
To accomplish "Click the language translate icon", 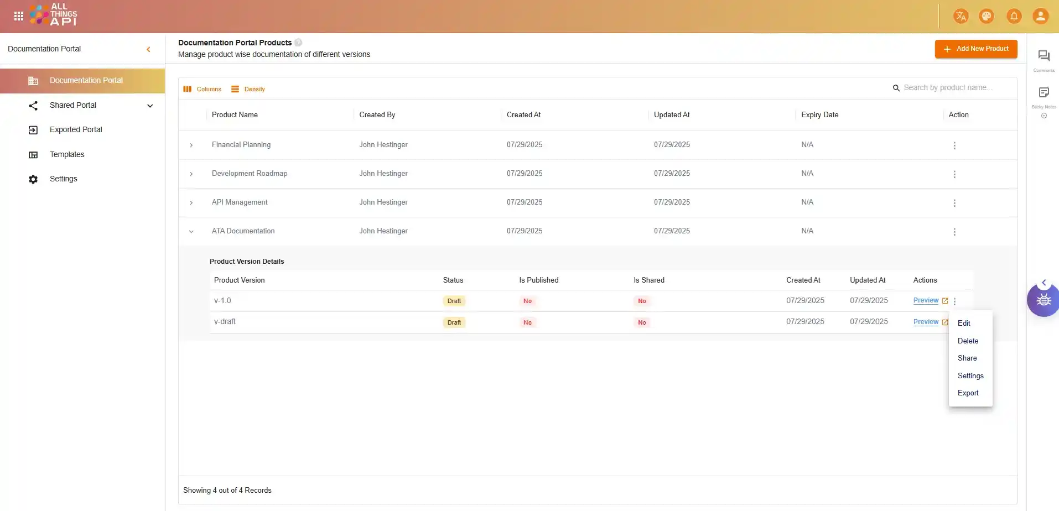I will click(x=961, y=16).
